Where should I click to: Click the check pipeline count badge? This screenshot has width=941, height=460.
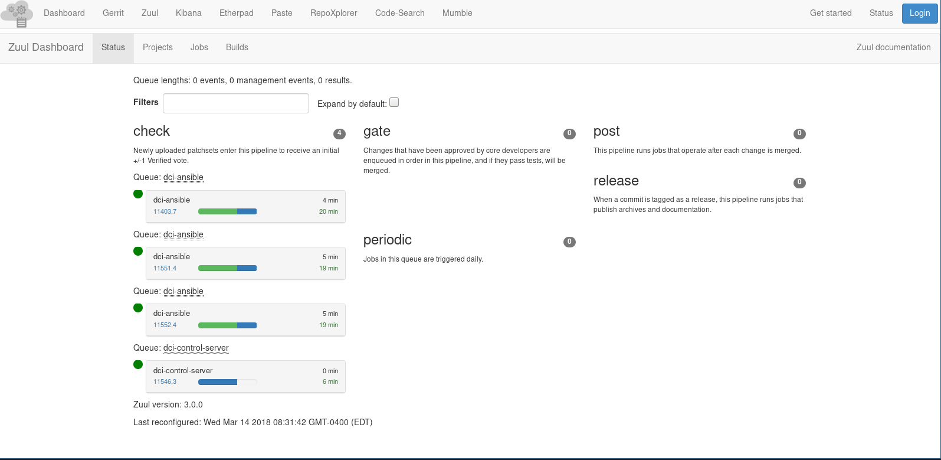(x=339, y=133)
